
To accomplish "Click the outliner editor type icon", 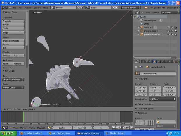I will [137, 13].
